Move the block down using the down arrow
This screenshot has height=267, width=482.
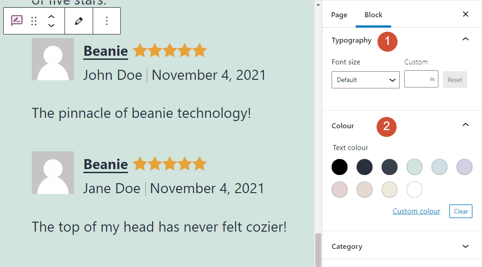[x=51, y=25]
